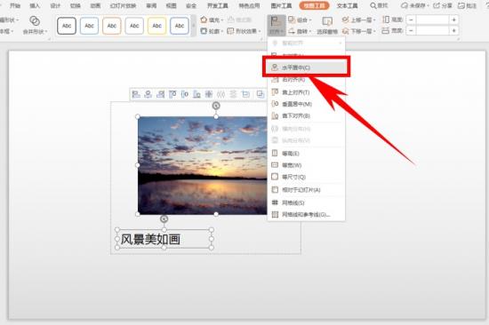Click the group icon at floating toolbar end
The height and width of the screenshot is (325, 489).
260,94
